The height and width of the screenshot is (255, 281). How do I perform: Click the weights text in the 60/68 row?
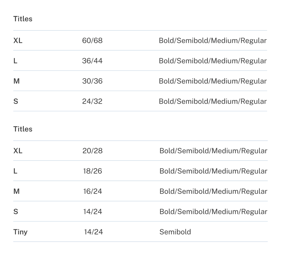pyautogui.click(x=212, y=41)
